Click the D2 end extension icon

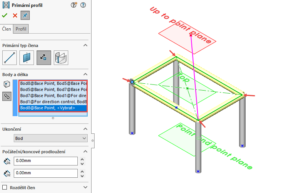pos(7,174)
